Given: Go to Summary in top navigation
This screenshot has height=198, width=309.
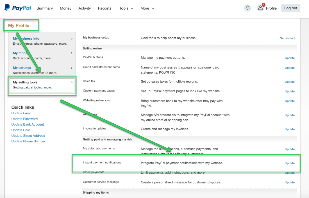Looking at the screenshot, I should pyautogui.click(x=45, y=8).
